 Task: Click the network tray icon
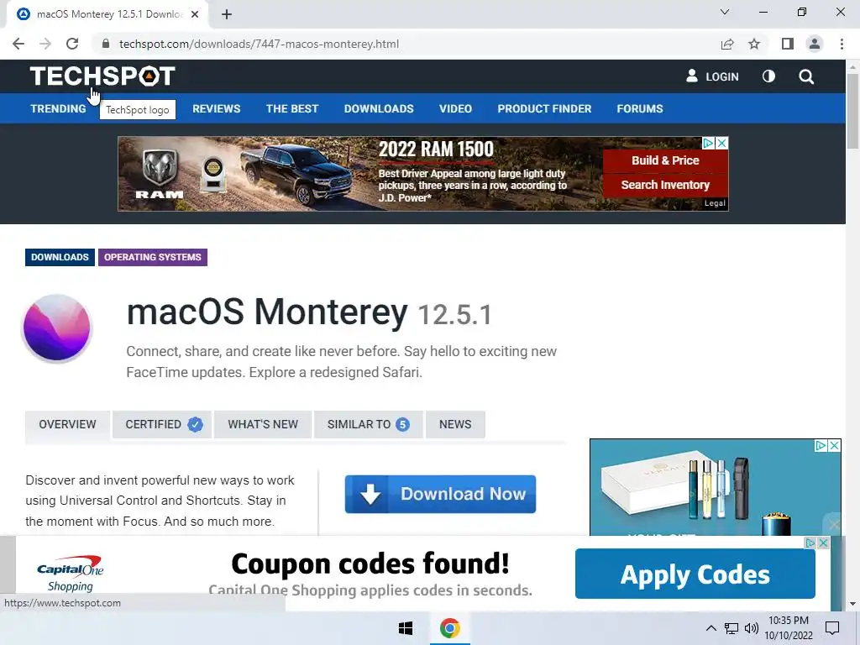tap(732, 628)
